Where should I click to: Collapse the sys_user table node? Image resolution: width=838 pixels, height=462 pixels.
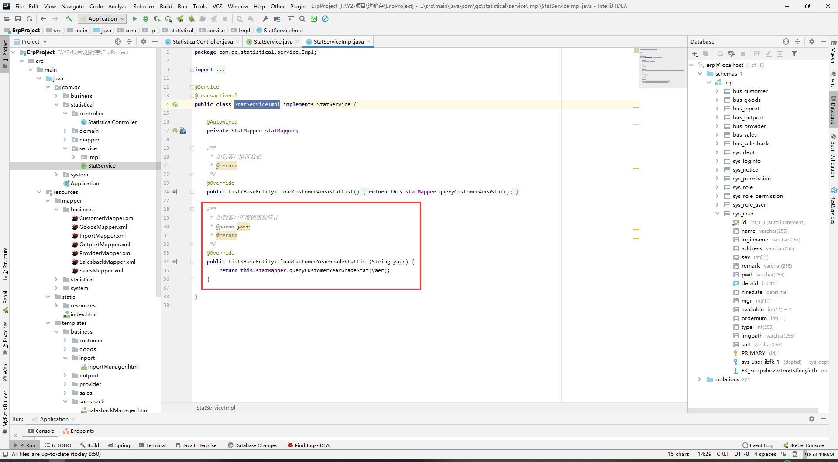(x=717, y=214)
